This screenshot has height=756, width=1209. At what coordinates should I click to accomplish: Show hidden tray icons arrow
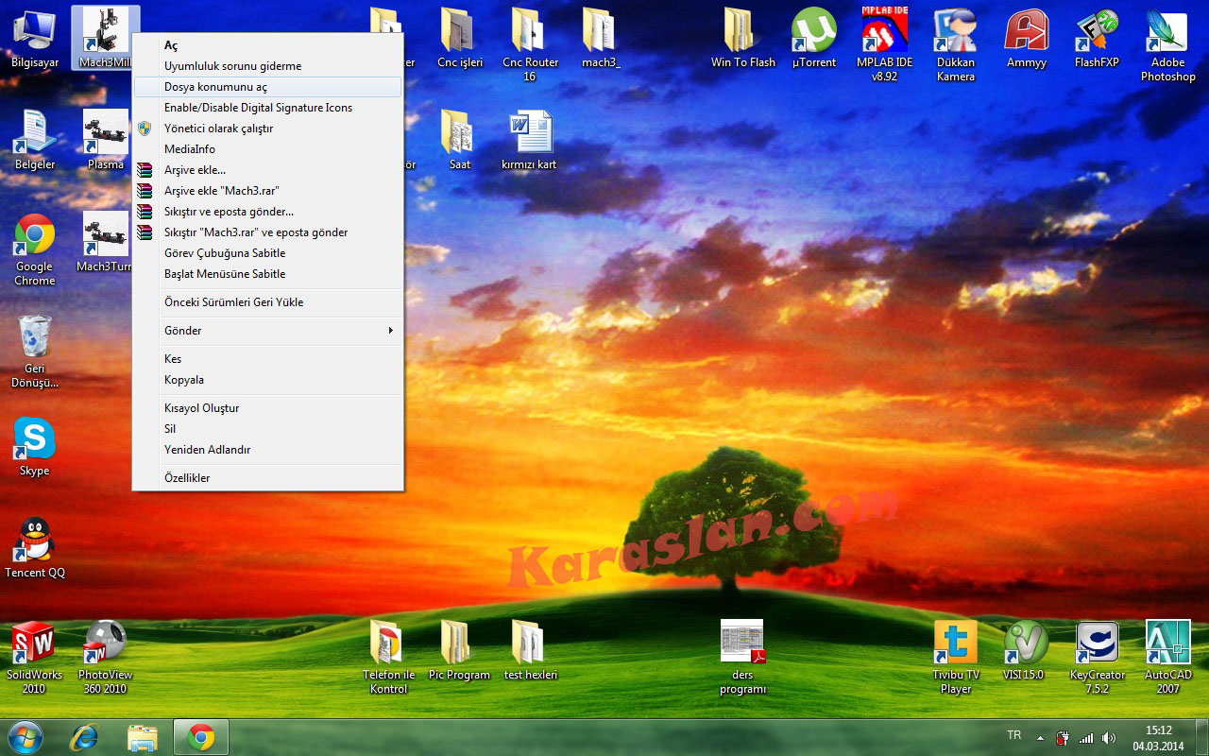point(1040,738)
